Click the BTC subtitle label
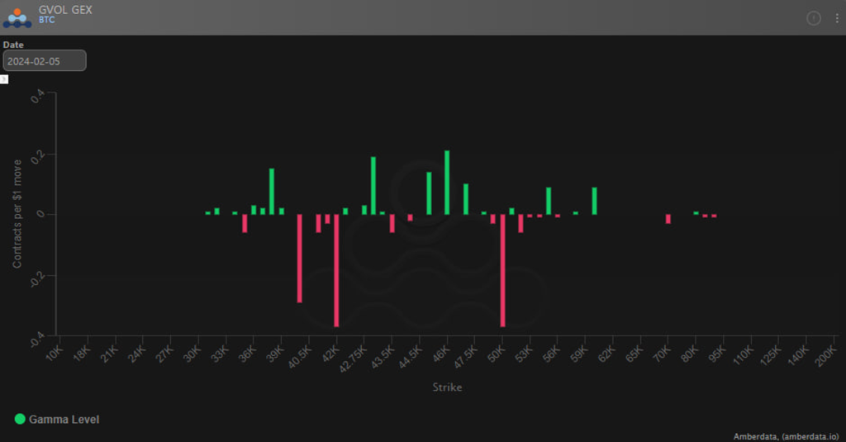846x442 pixels. (48, 20)
